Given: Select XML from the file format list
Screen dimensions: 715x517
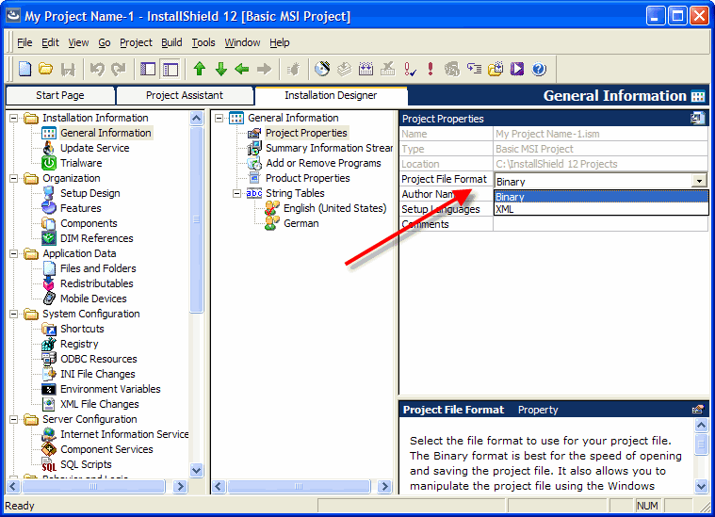Looking at the screenshot, I should pyautogui.click(x=506, y=209).
